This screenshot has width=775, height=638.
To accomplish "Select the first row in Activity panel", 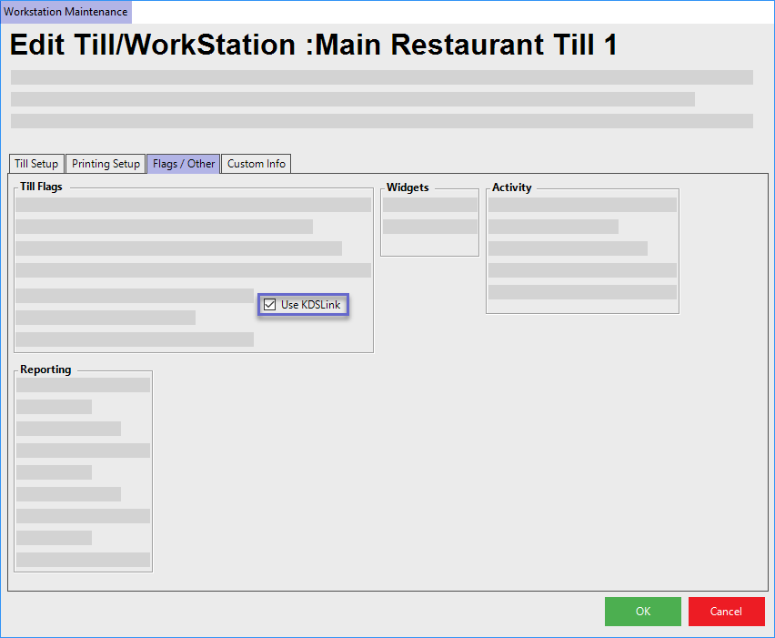I will click(582, 205).
